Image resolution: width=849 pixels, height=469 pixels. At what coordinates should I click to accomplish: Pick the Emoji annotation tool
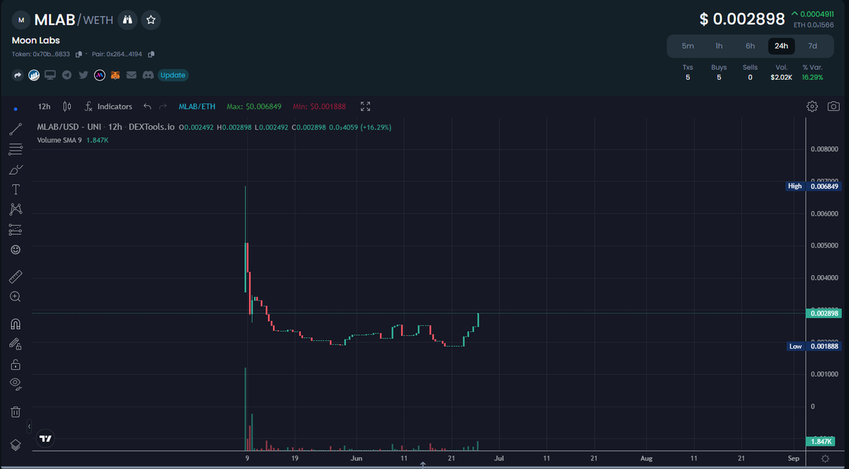[x=16, y=249]
